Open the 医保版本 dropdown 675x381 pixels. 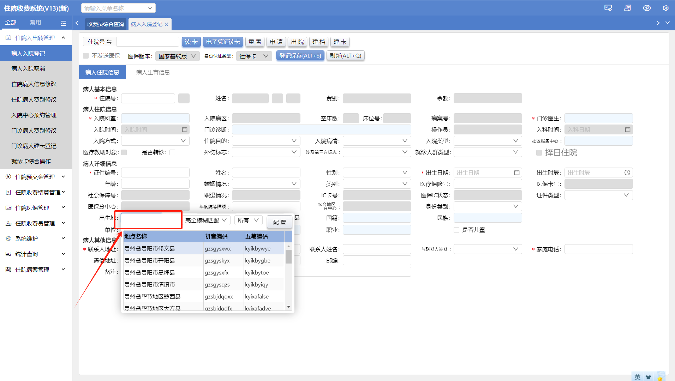[x=177, y=56]
